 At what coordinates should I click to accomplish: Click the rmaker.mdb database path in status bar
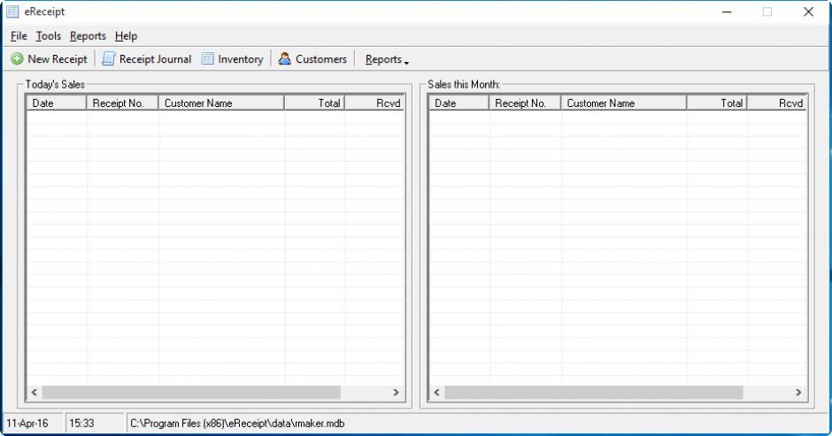(x=237, y=424)
